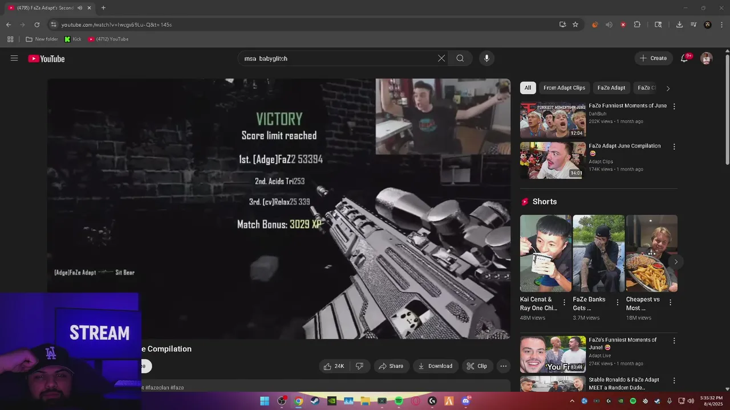The height and width of the screenshot is (410, 730).
Task: Bookmark this page with the star
Action: tap(575, 24)
